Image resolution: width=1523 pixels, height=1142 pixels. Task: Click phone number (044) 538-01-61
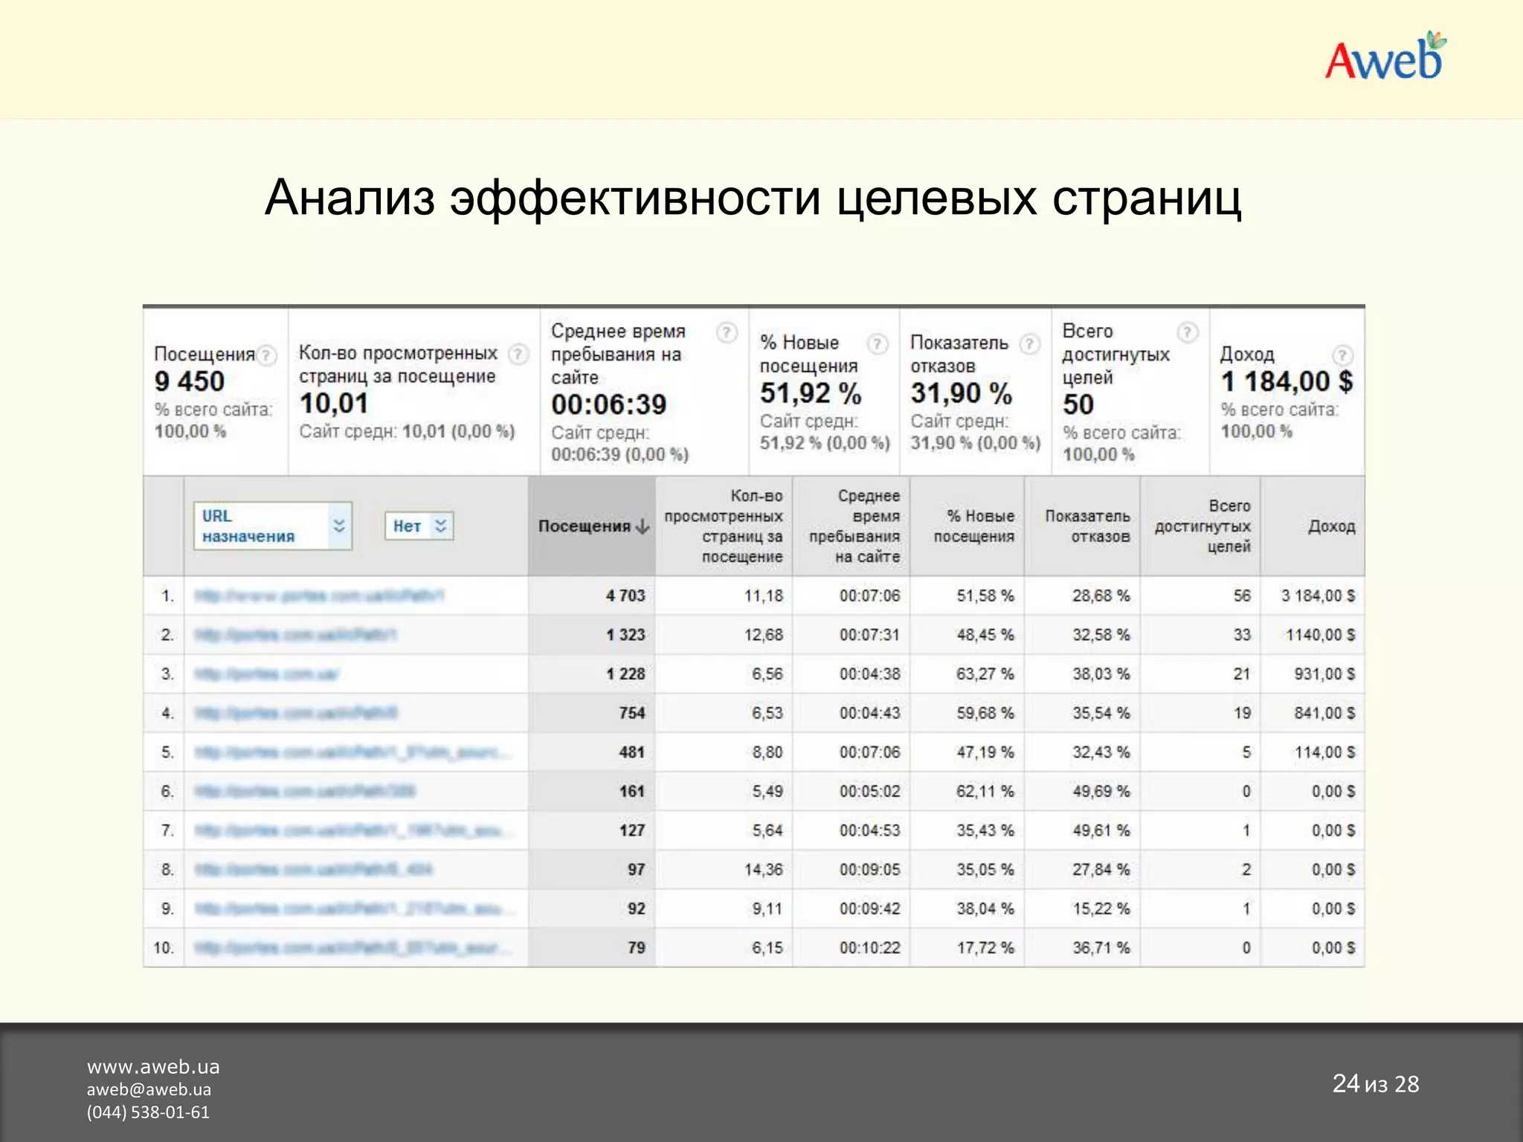coord(148,1112)
